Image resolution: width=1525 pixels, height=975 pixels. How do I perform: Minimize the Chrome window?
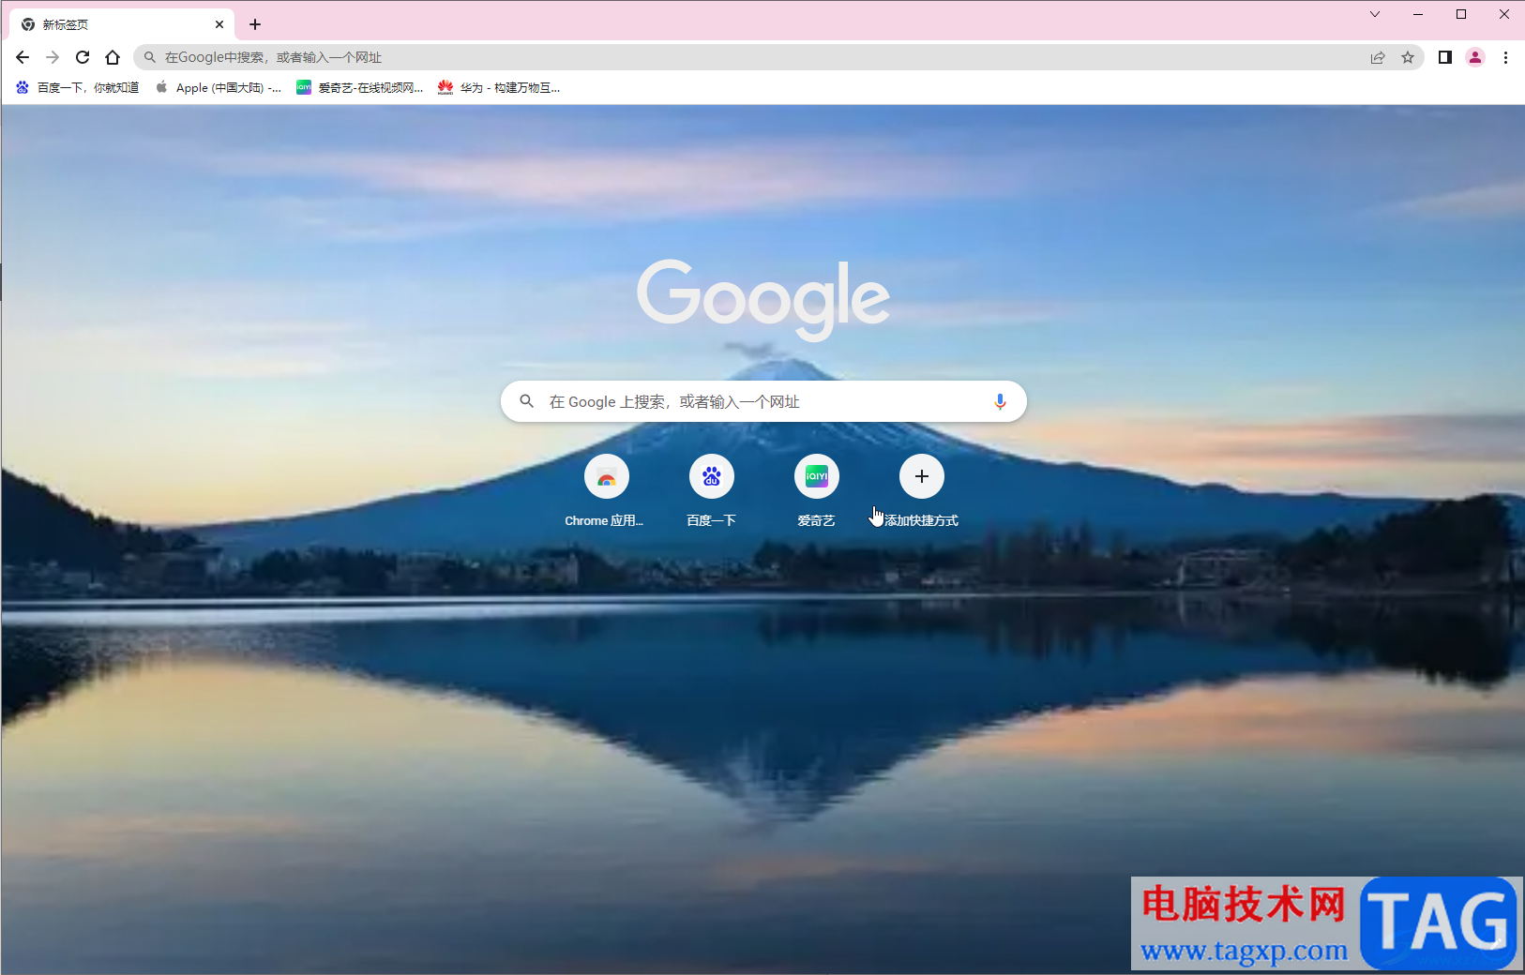pos(1418,14)
